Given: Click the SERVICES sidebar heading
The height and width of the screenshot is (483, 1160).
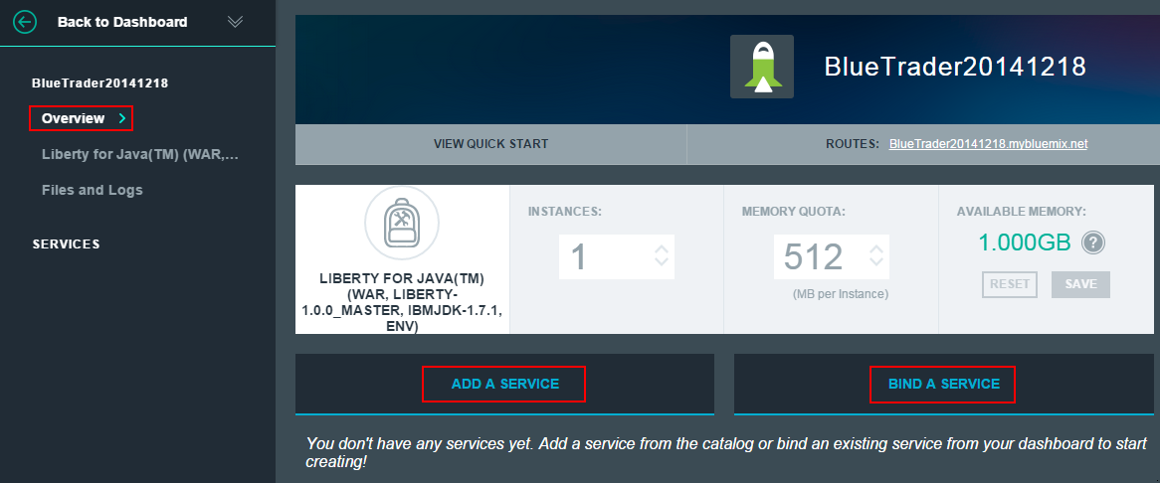Looking at the screenshot, I should (x=66, y=244).
